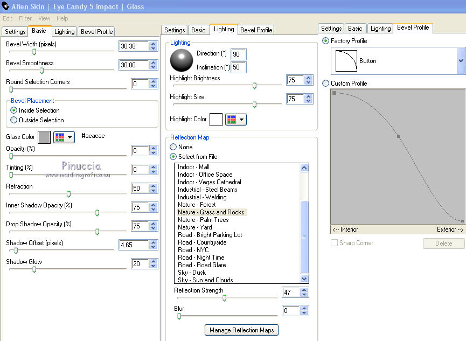Switch to the Bevel Profile tab on the right panel

pos(413,27)
